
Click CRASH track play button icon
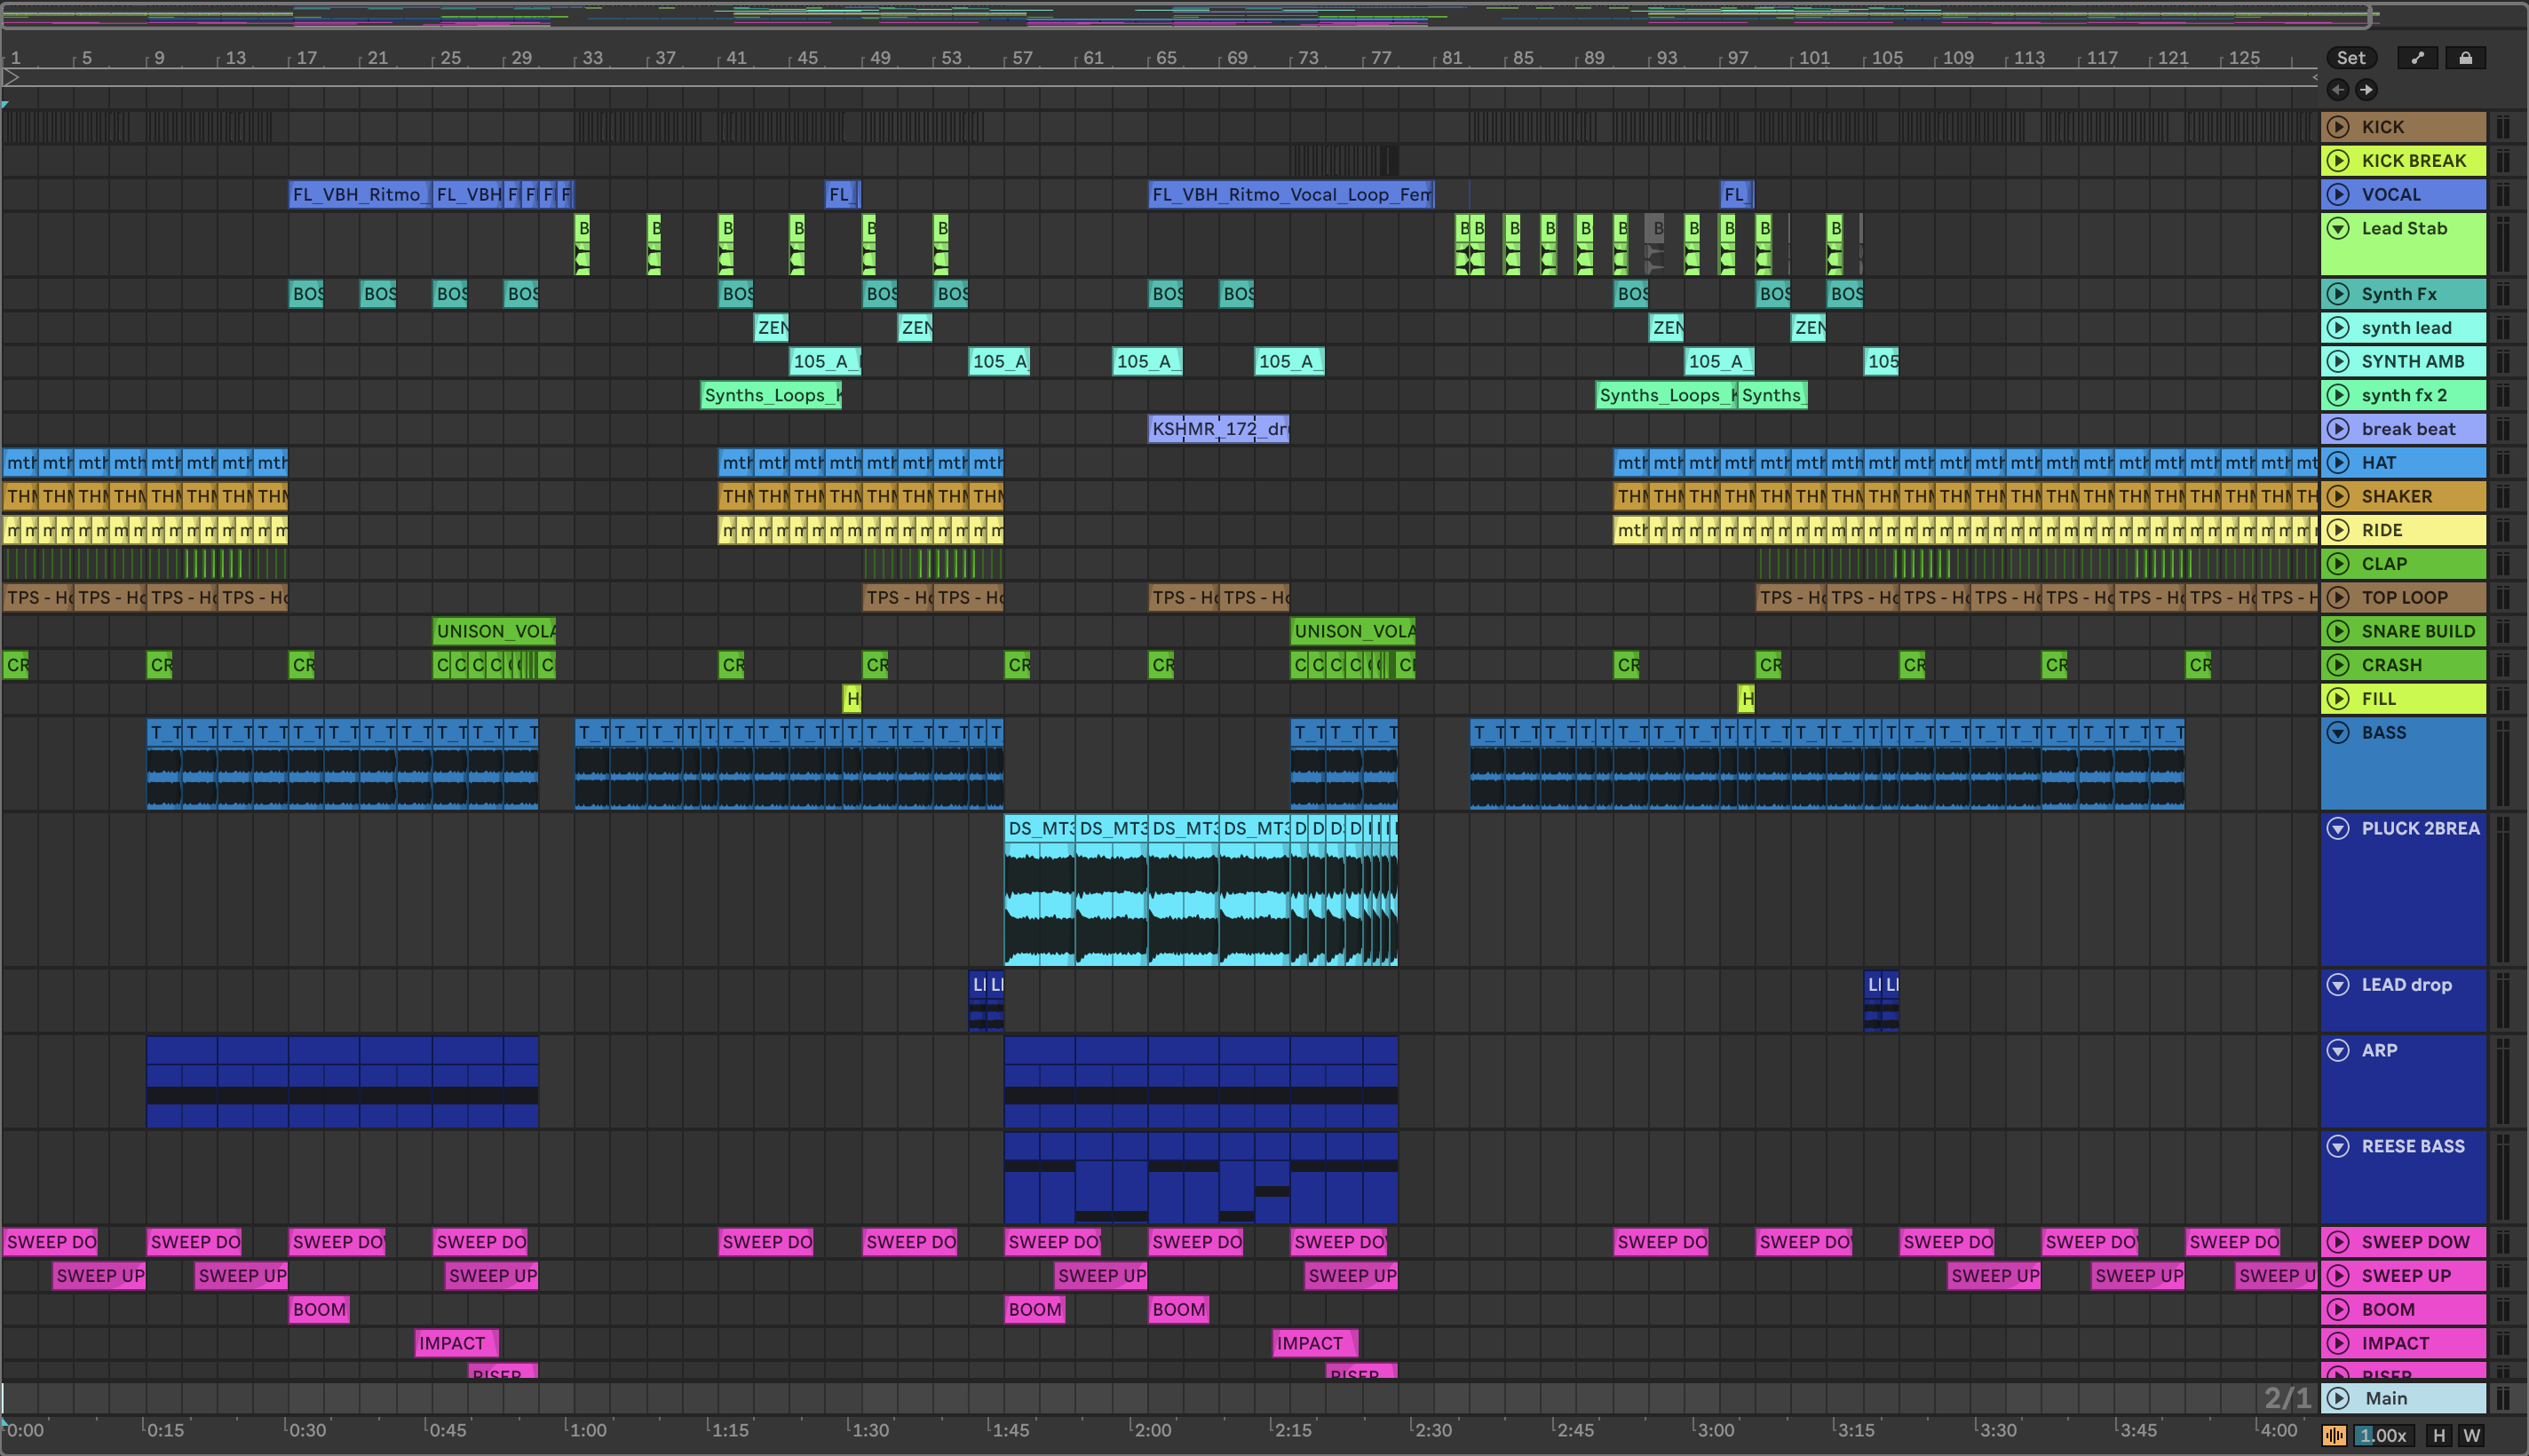pyautogui.click(x=2338, y=665)
